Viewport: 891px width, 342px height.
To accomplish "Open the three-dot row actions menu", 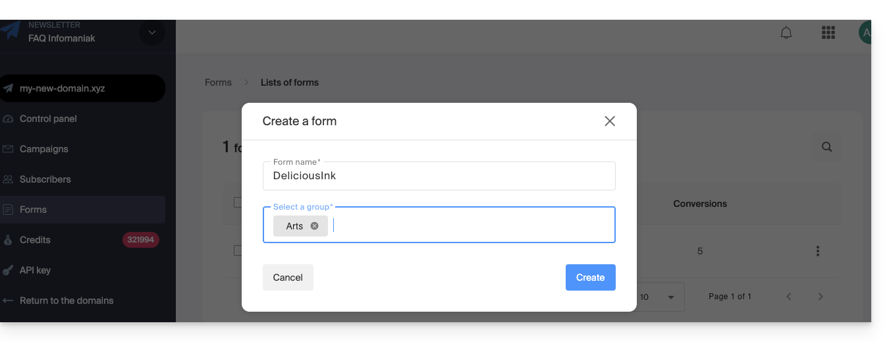I will (817, 251).
